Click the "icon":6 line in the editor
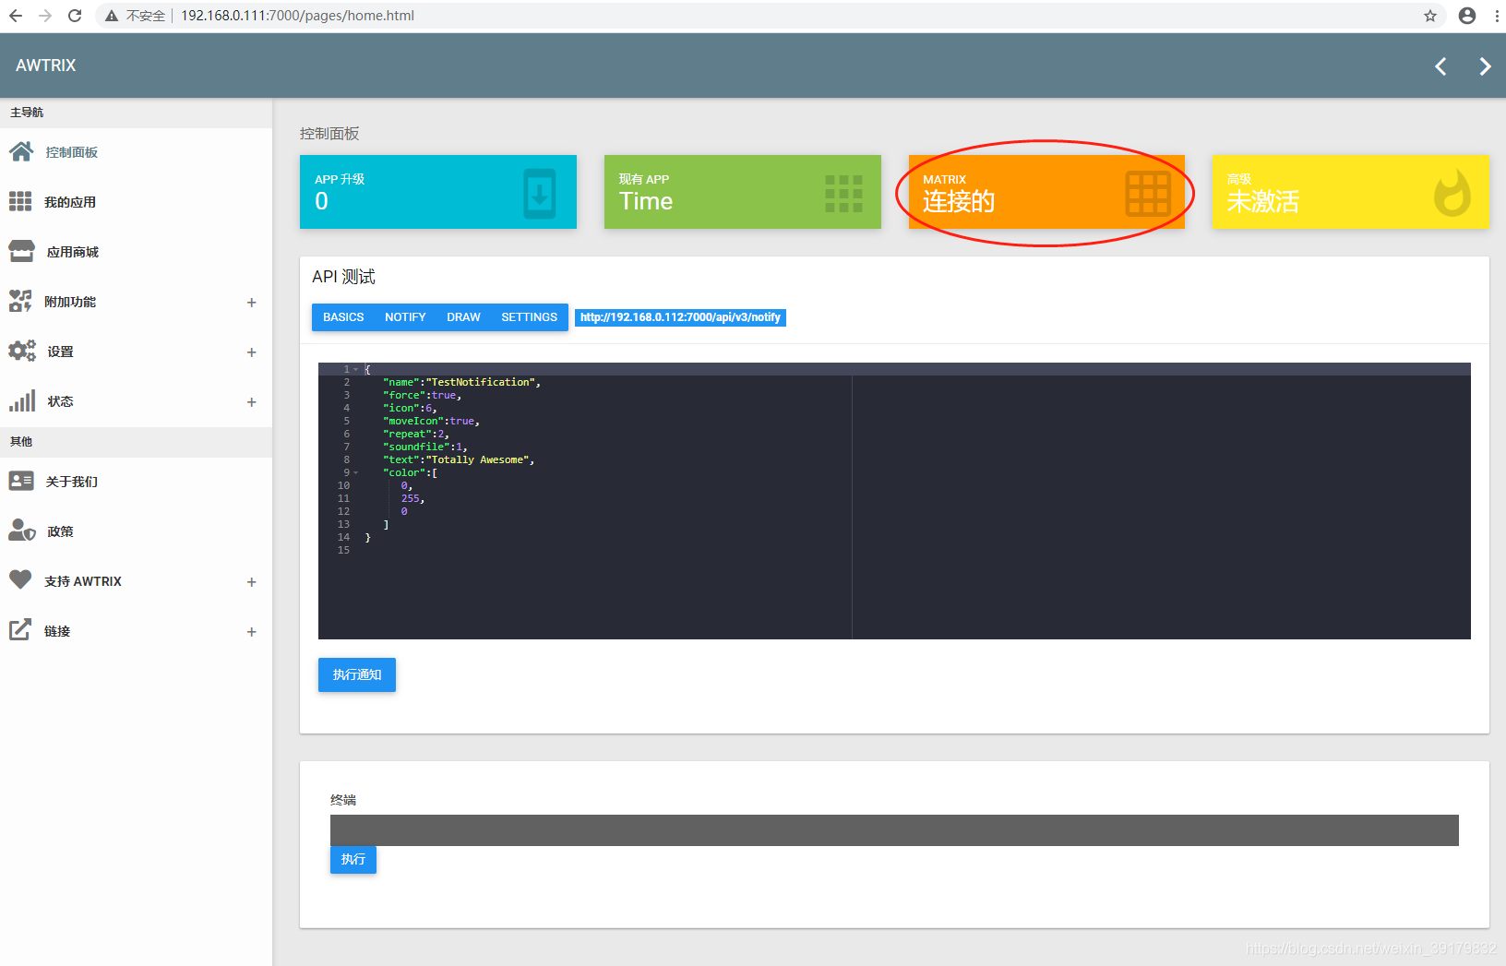This screenshot has width=1506, height=966. click(x=410, y=408)
